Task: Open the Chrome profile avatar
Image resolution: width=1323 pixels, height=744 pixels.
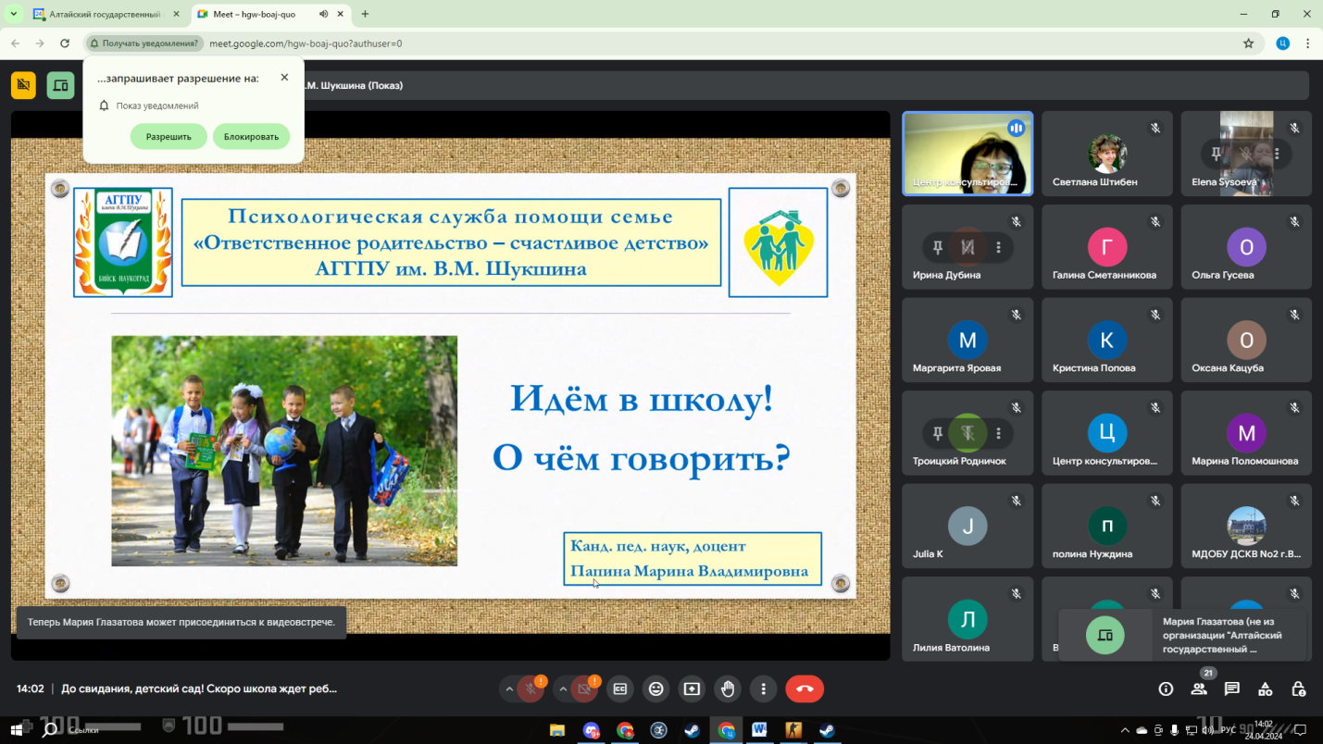Action: 1282,43
